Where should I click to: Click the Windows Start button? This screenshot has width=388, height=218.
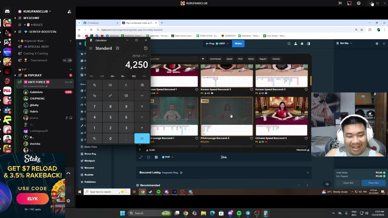tap(122, 213)
